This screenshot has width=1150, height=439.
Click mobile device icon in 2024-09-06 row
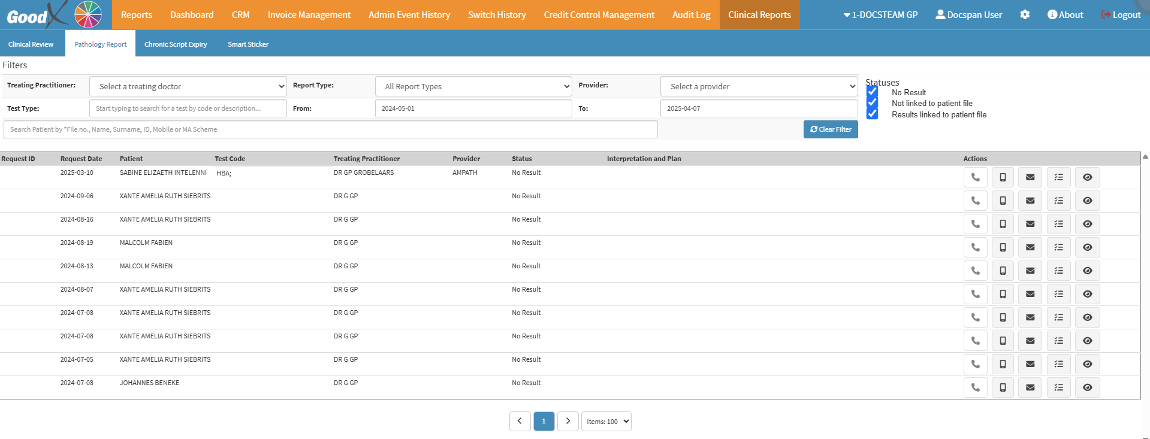point(1003,201)
